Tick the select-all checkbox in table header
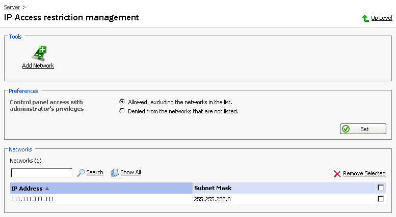This screenshot has height=217, width=396. 381,188
